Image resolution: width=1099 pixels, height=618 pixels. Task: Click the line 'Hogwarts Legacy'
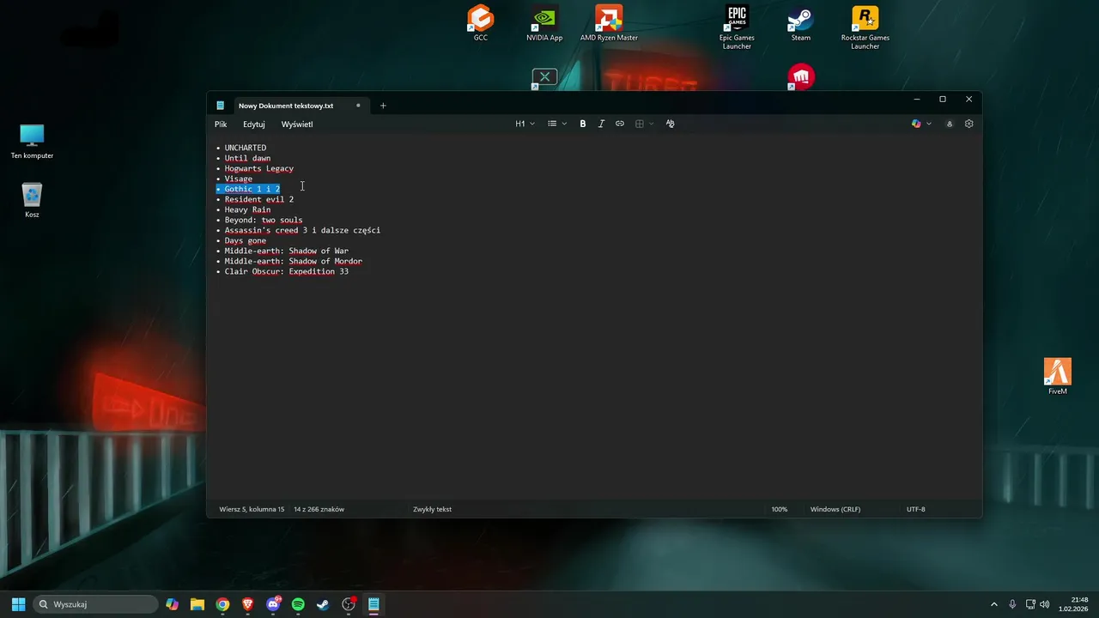[259, 168]
